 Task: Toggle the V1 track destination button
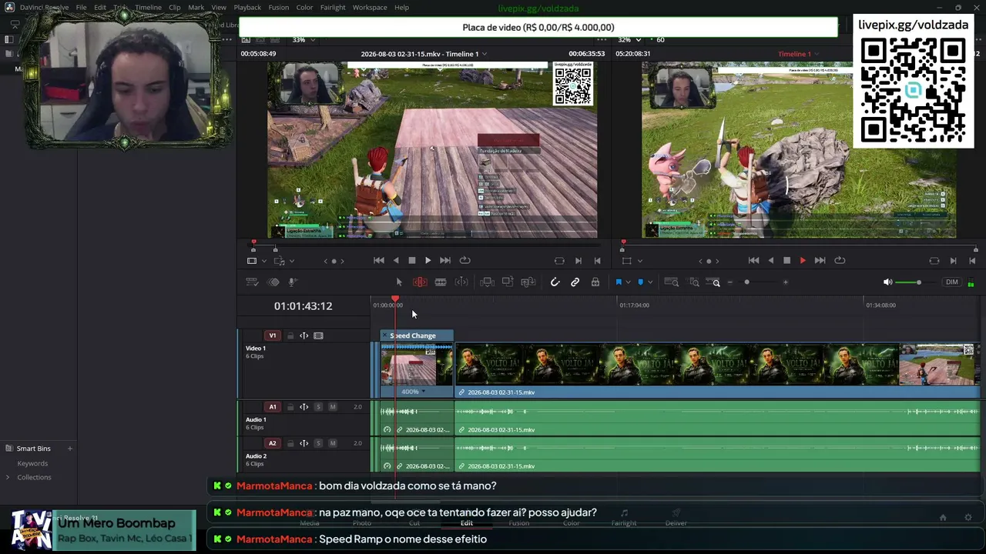coord(272,335)
